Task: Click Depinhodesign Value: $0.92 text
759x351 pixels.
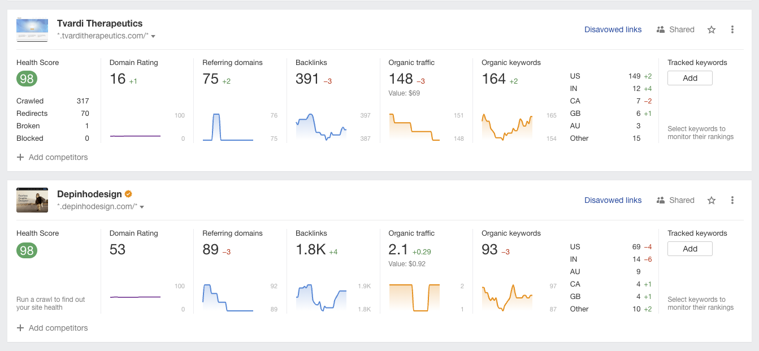Action: click(x=407, y=264)
